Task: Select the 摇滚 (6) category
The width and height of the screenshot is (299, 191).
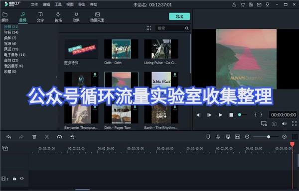Action: [10, 44]
